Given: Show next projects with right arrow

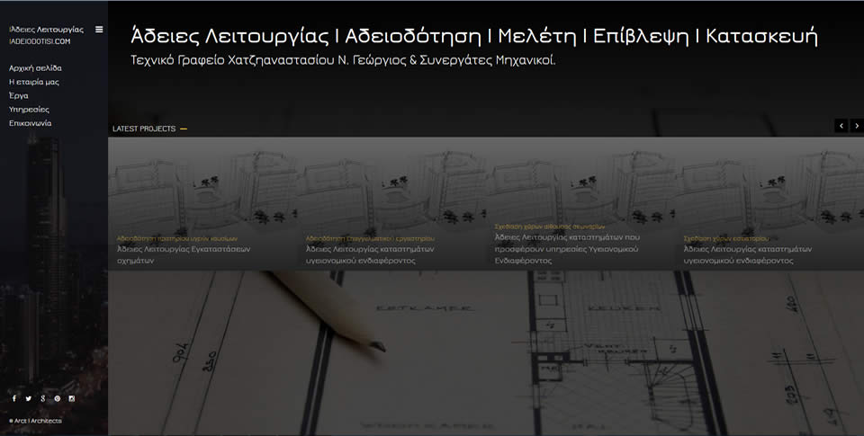Looking at the screenshot, I should pyautogui.click(x=857, y=126).
